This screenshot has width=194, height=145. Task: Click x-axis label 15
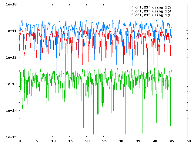(70, 141)
